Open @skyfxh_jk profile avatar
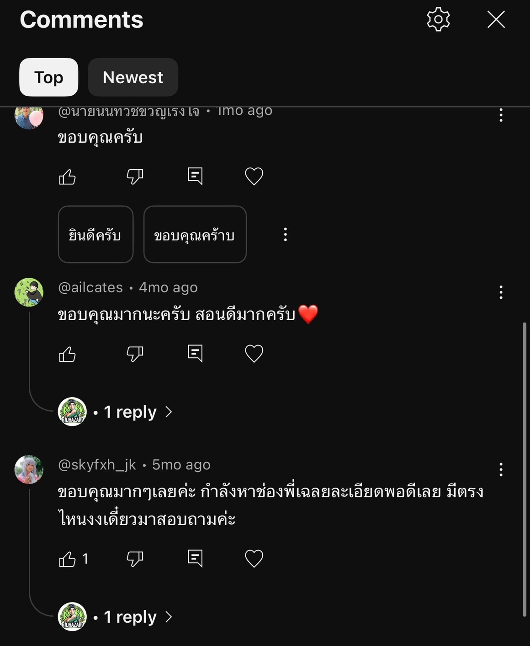Screen dimensions: 530x646 (x=29, y=469)
